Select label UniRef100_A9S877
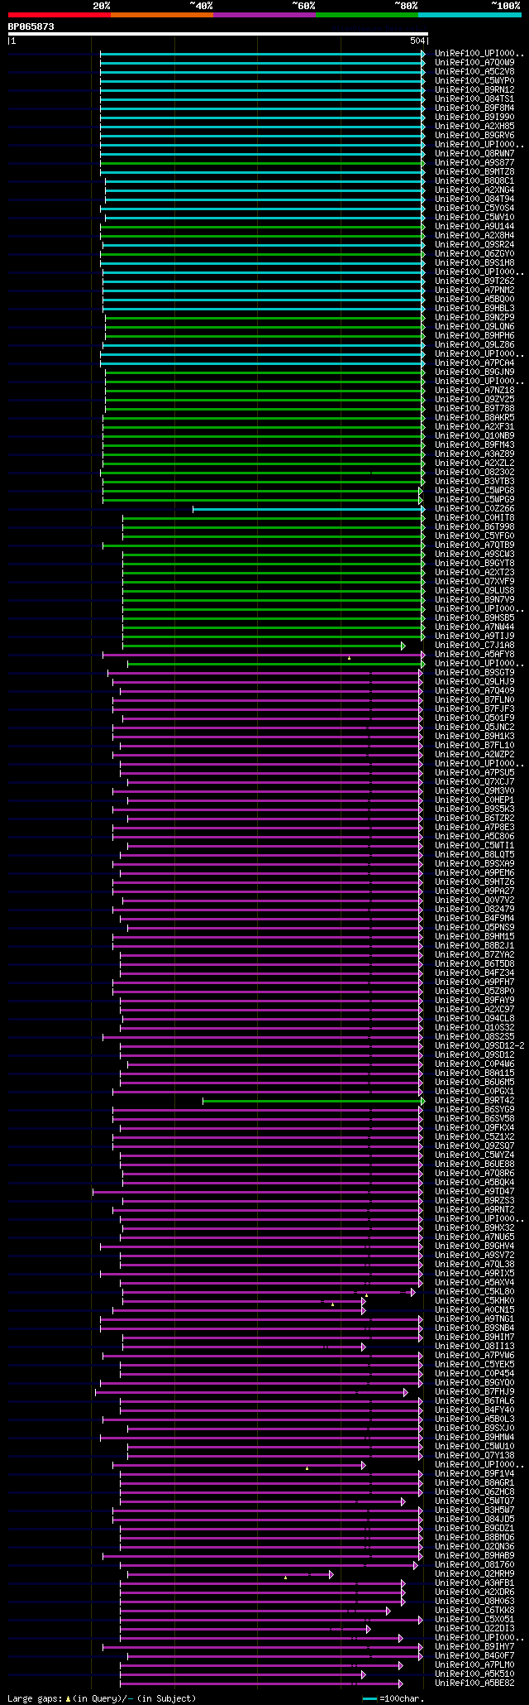Screen dimensions: 529x1705 pos(474,162)
